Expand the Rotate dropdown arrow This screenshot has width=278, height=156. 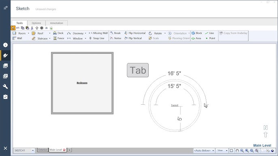point(165,33)
